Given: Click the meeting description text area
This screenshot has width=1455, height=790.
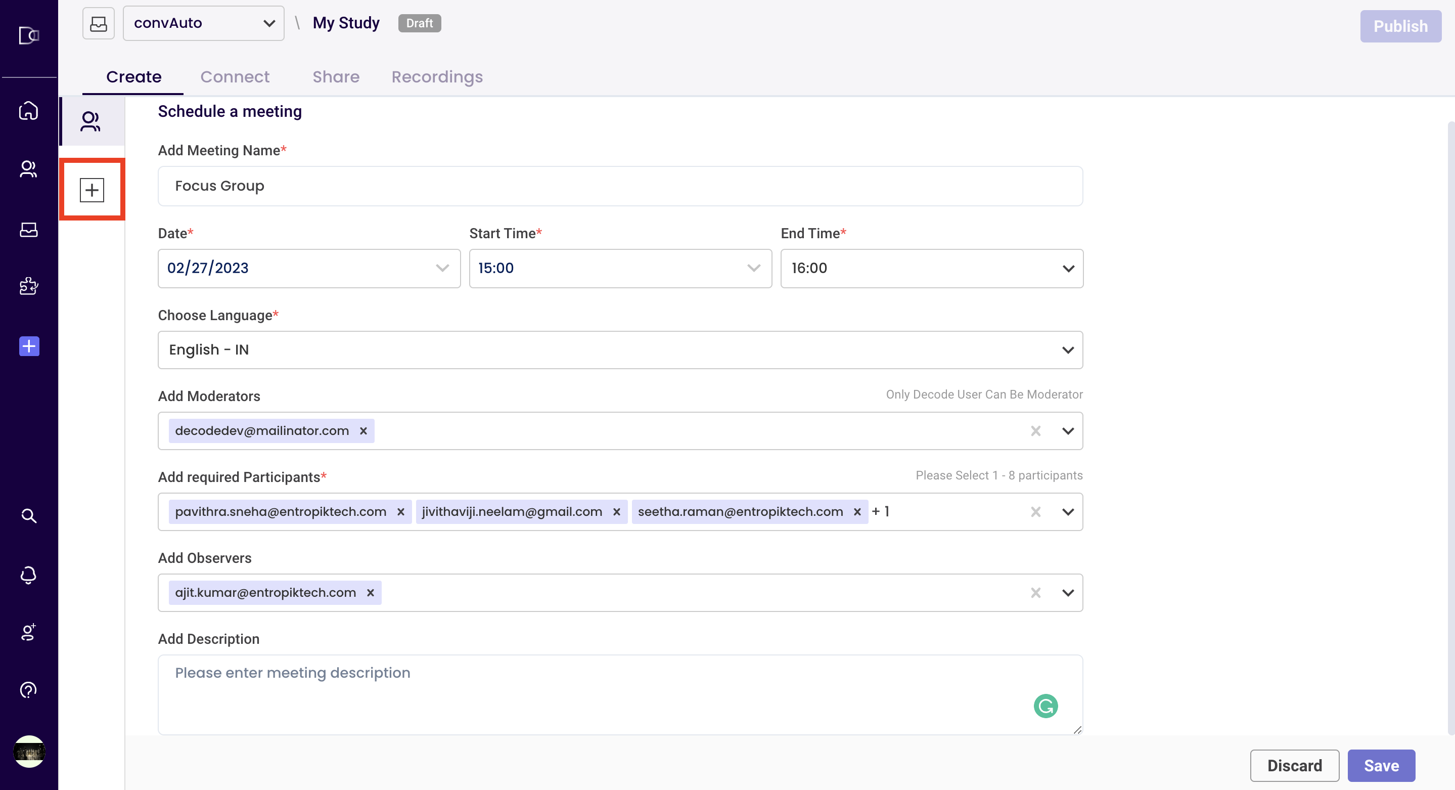Looking at the screenshot, I should pyautogui.click(x=620, y=694).
